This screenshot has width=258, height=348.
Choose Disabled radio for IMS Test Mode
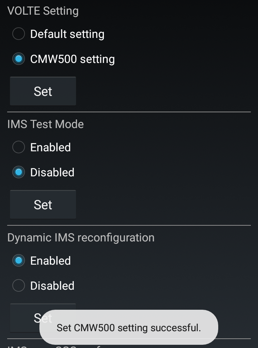click(x=19, y=172)
